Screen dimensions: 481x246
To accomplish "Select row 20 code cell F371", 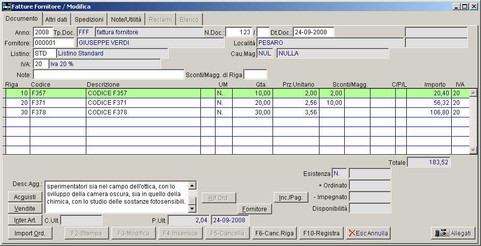I will click(58, 103).
